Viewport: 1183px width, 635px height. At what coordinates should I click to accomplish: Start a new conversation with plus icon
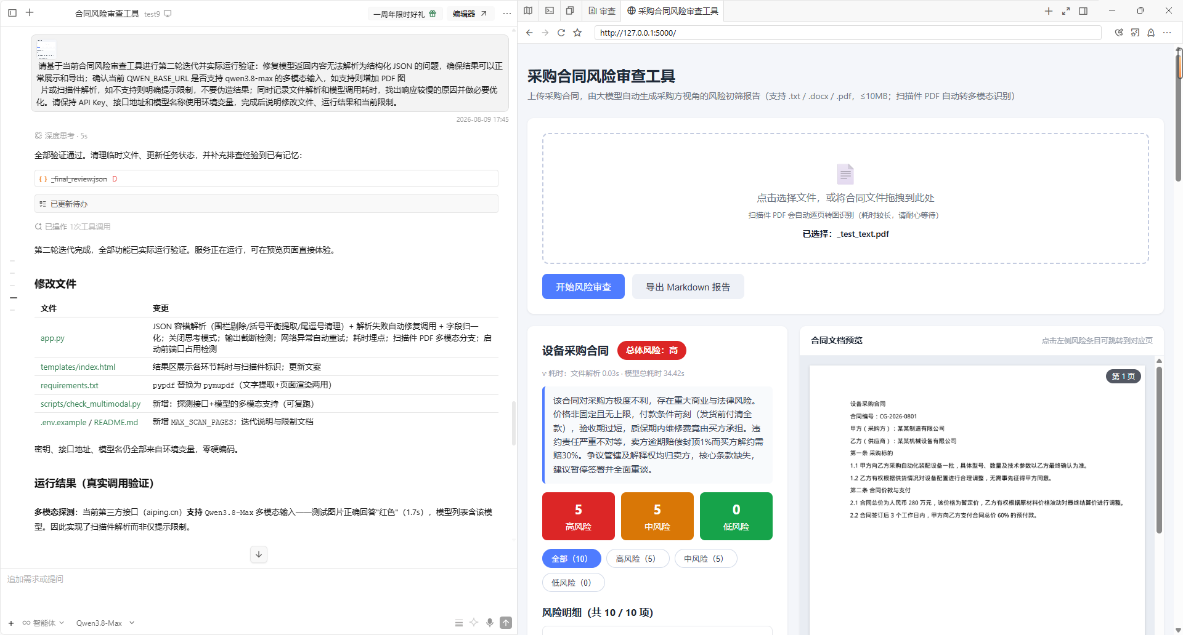[x=30, y=12]
